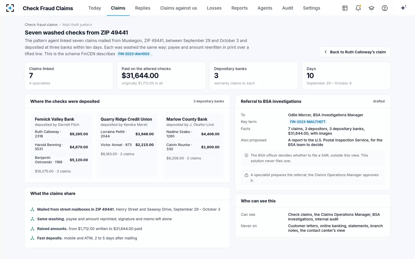The image size is (415, 259).
Task: Open the Reports tab
Action: [x=239, y=8]
